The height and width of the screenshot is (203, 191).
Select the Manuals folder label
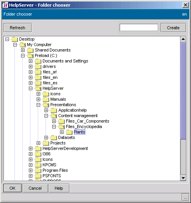(x=58, y=99)
